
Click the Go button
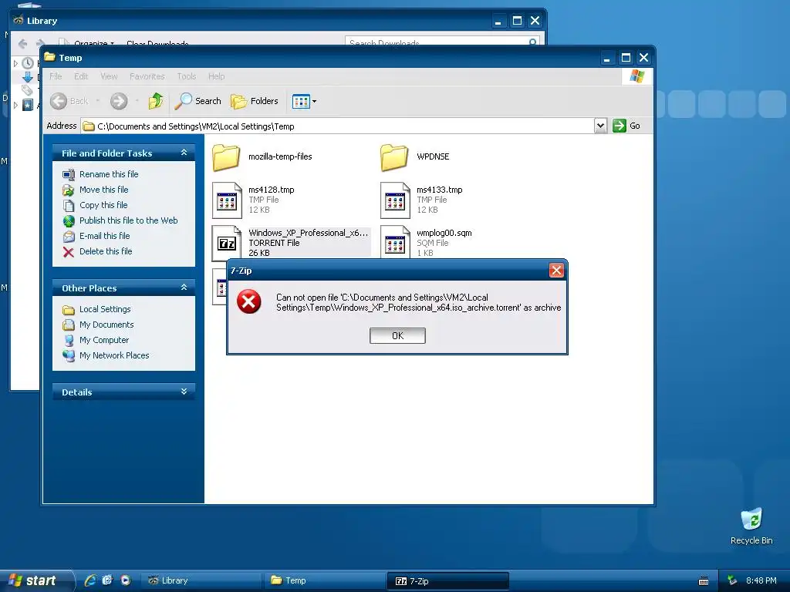pos(626,126)
